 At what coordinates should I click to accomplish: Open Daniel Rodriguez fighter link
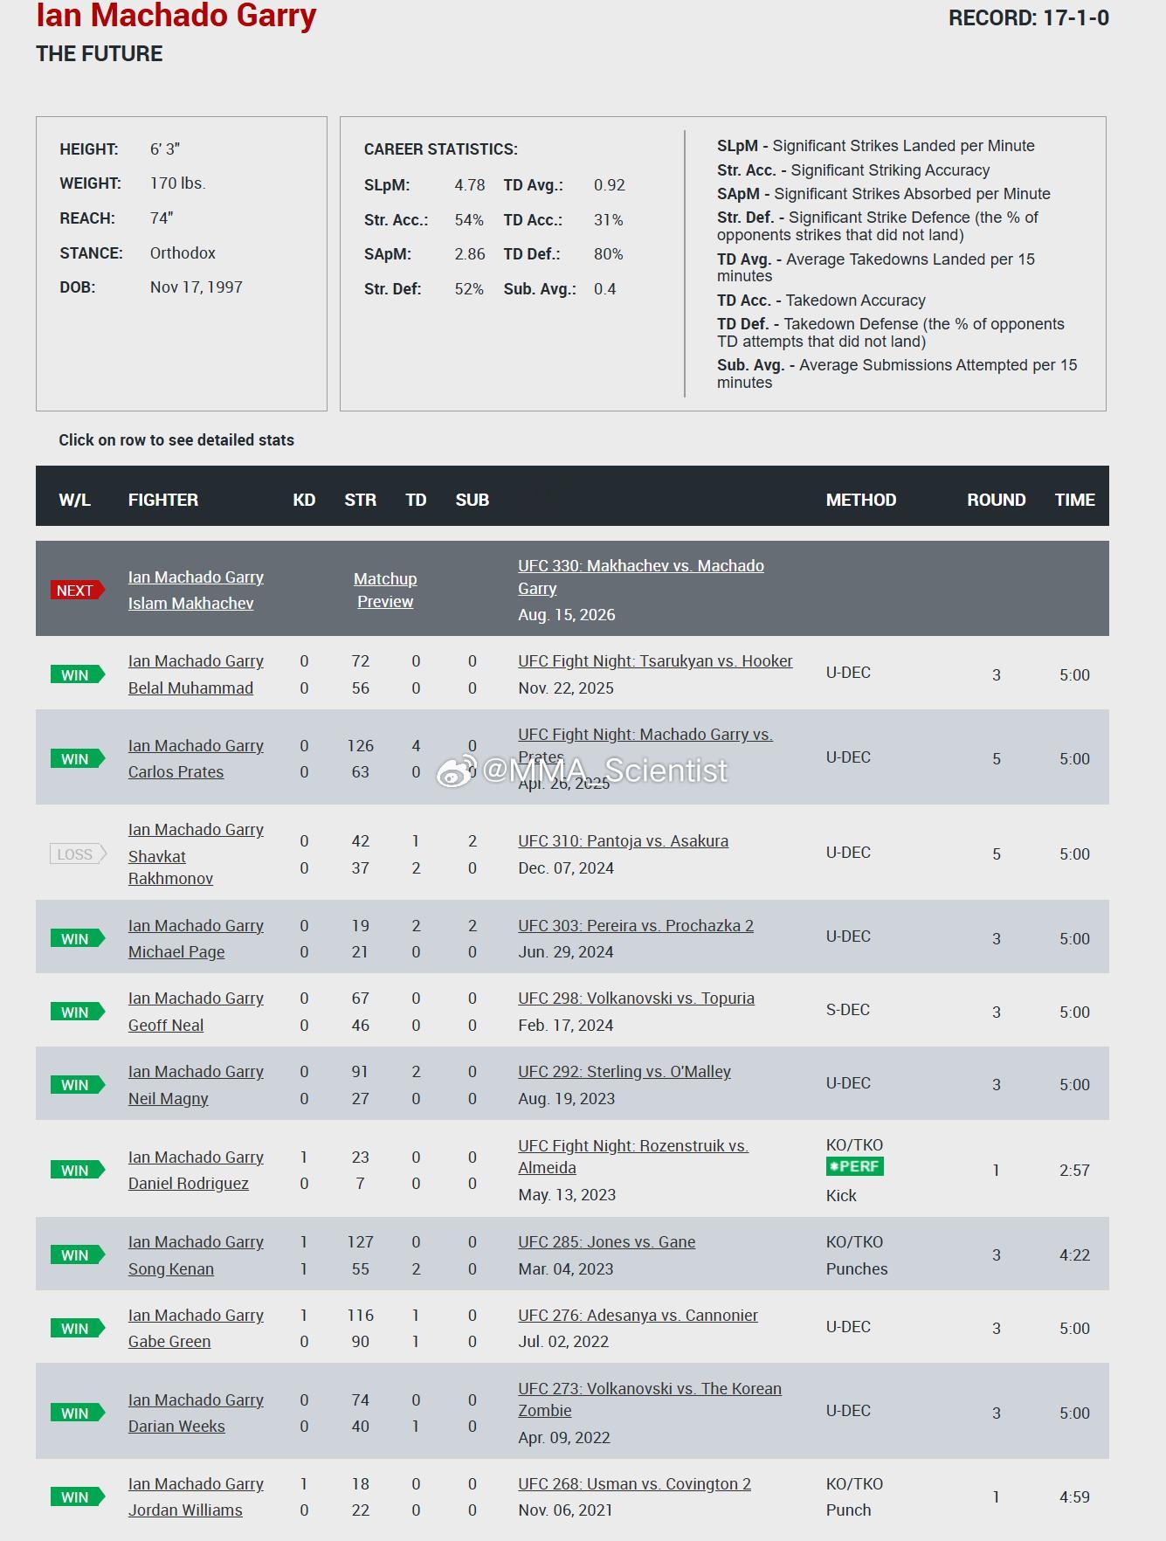(x=188, y=1183)
